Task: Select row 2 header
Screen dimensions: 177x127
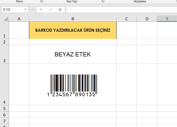Action: (4, 42)
